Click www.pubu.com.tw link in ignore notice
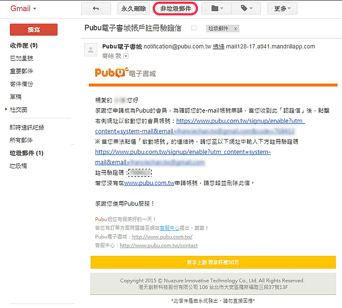This screenshot has width=342, height=308. coord(149,183)
